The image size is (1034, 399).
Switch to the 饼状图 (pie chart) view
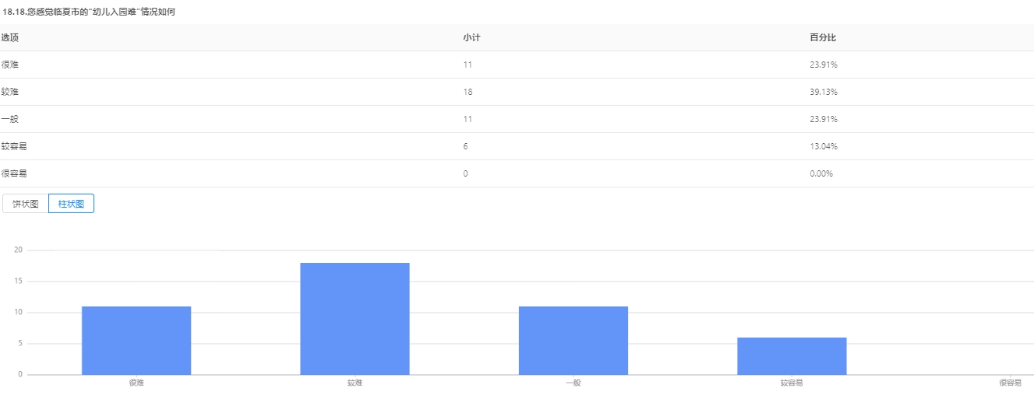pos(25,204)
